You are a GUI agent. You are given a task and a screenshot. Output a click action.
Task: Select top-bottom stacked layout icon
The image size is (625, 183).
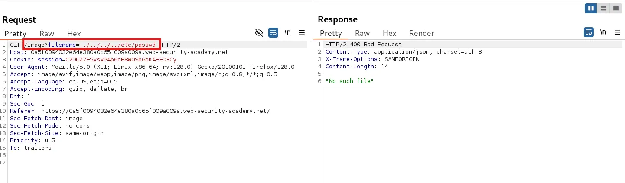tap(603, 9)
